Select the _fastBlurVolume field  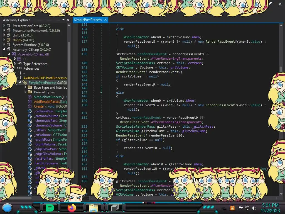click(50, 163)
